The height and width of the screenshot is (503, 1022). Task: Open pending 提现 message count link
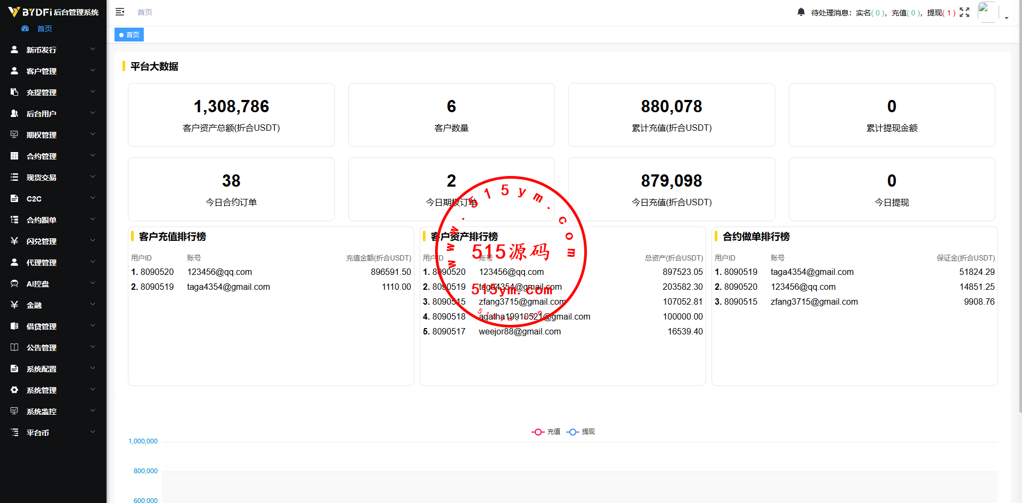(942, 13)
